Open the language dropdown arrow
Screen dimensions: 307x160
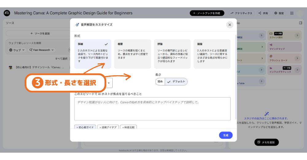109,83
